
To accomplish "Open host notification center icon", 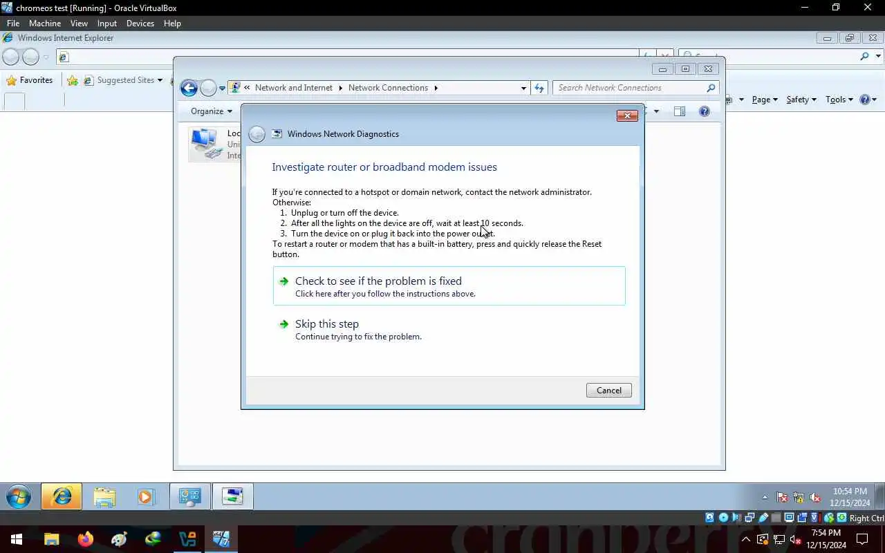I will (x=862, y=539).
